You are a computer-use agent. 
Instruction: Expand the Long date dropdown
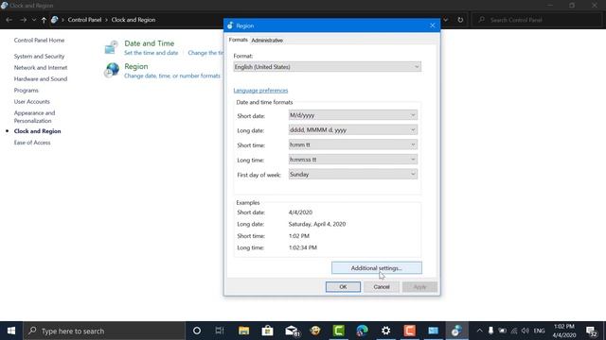point(353,130)
